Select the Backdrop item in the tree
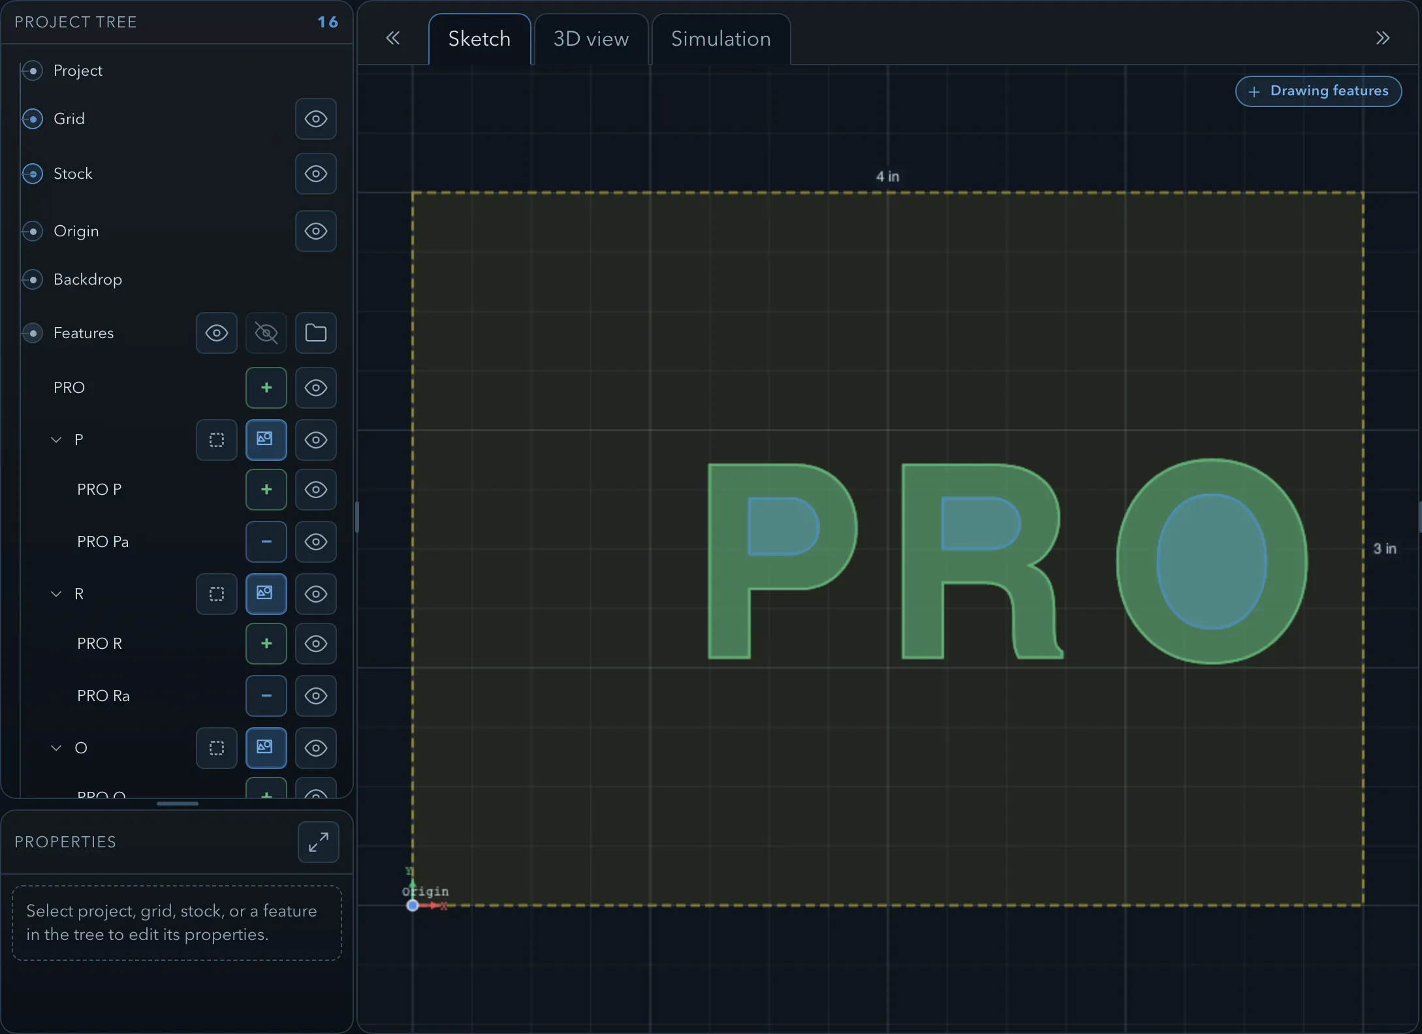The height and width of the screenshot is (1034, 1422). (87, 279)
